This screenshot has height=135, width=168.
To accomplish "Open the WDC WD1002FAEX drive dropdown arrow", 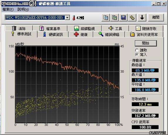I will [x=67, y=18].
